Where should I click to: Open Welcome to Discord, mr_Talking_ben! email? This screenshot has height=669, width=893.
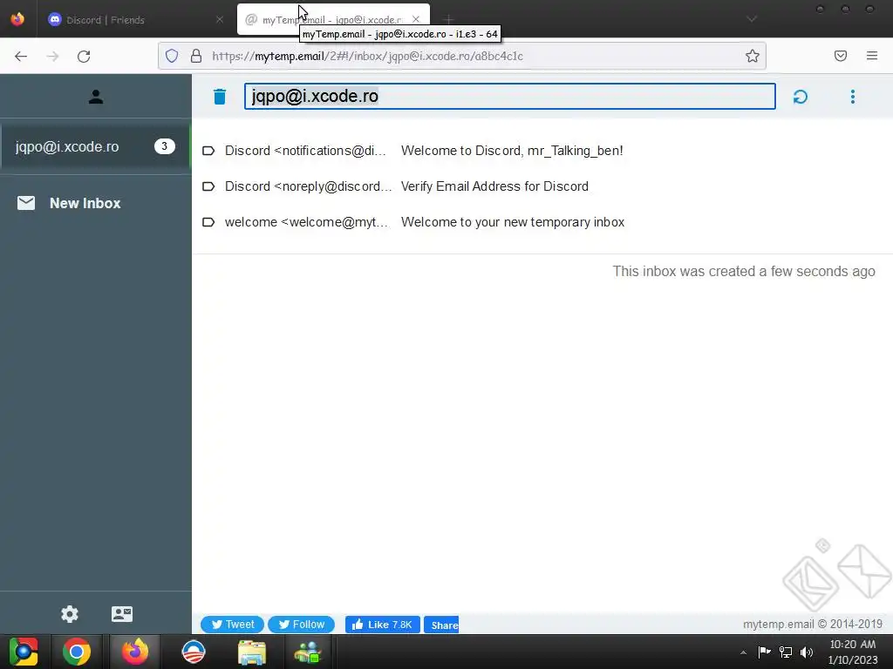(x=512, y=151)
